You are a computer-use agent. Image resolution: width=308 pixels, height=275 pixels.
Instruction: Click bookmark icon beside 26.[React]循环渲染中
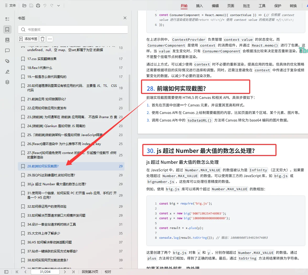(23, 144)
